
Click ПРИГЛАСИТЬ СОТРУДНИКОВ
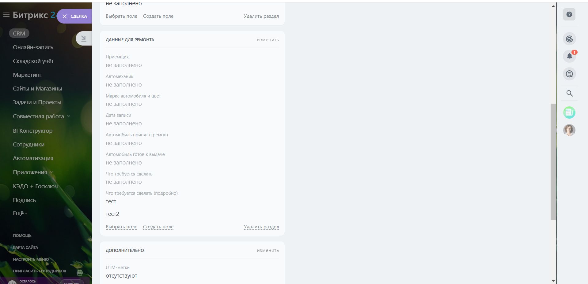pos(39,271)
